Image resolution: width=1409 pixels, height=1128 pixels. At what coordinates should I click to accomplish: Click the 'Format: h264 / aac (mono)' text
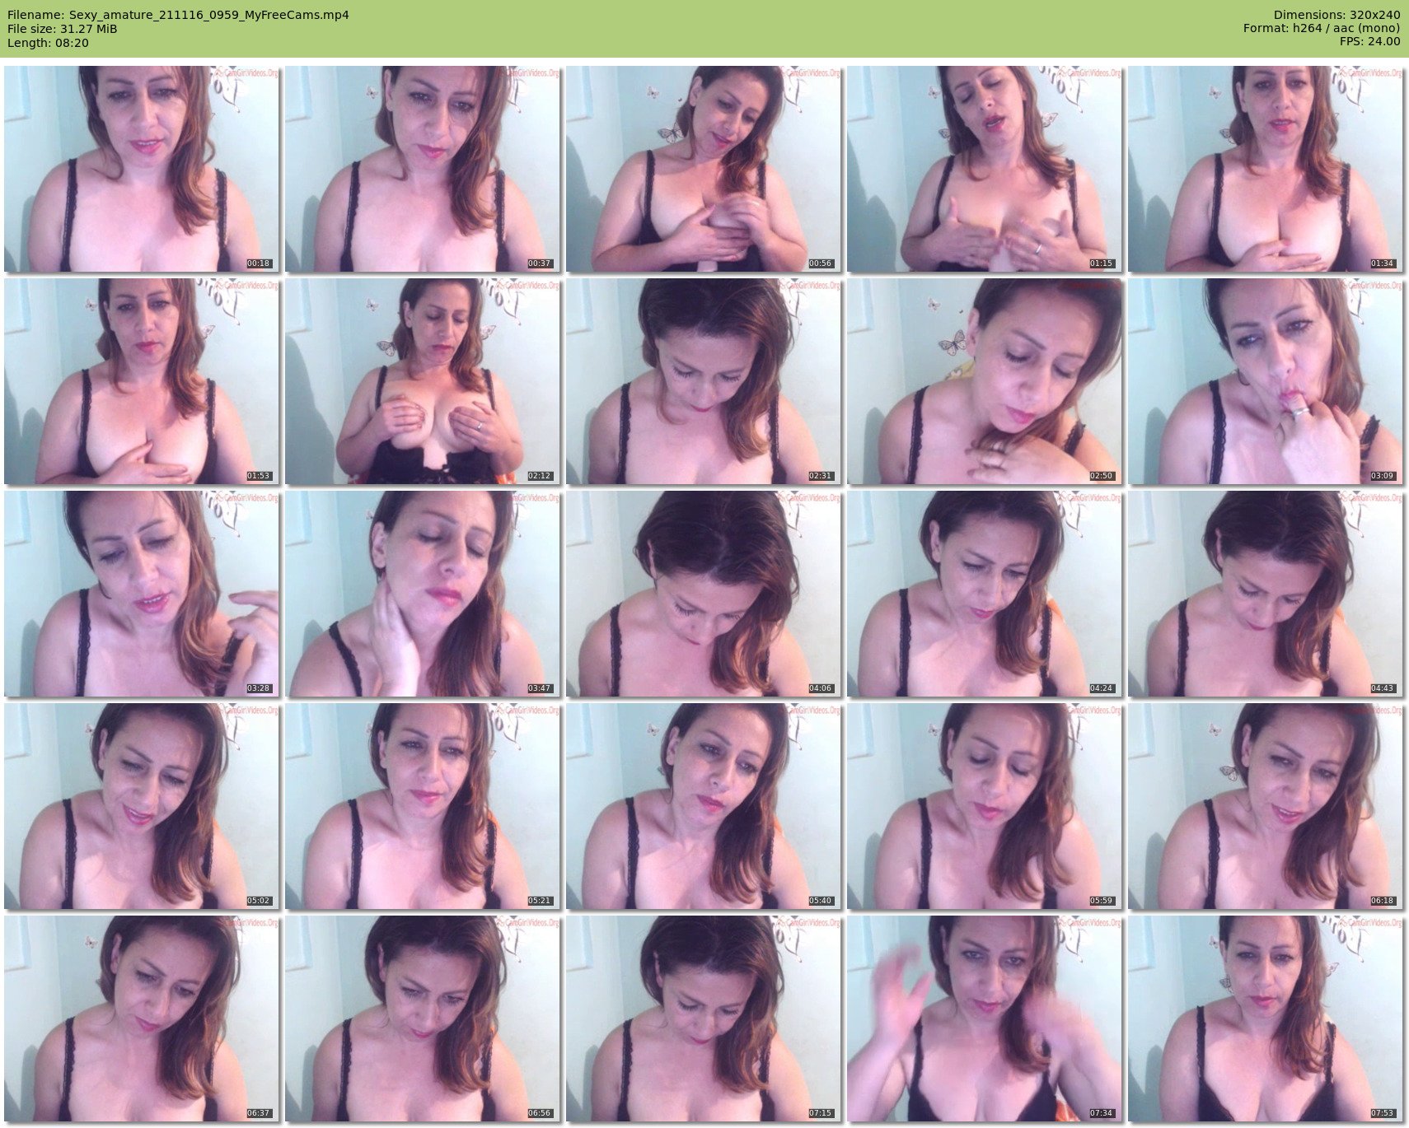(1322, 29)
